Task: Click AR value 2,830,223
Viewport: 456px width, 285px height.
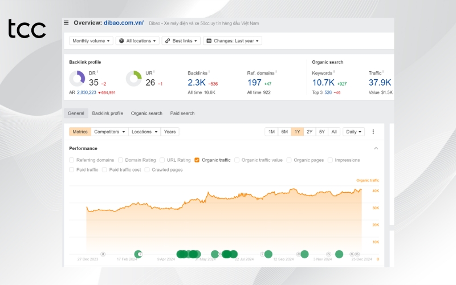Action: click(87, 92)
